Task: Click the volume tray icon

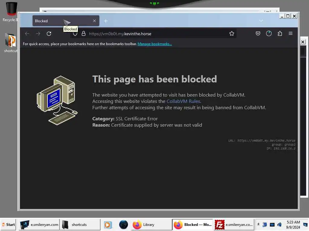Action: click(279, 224)
